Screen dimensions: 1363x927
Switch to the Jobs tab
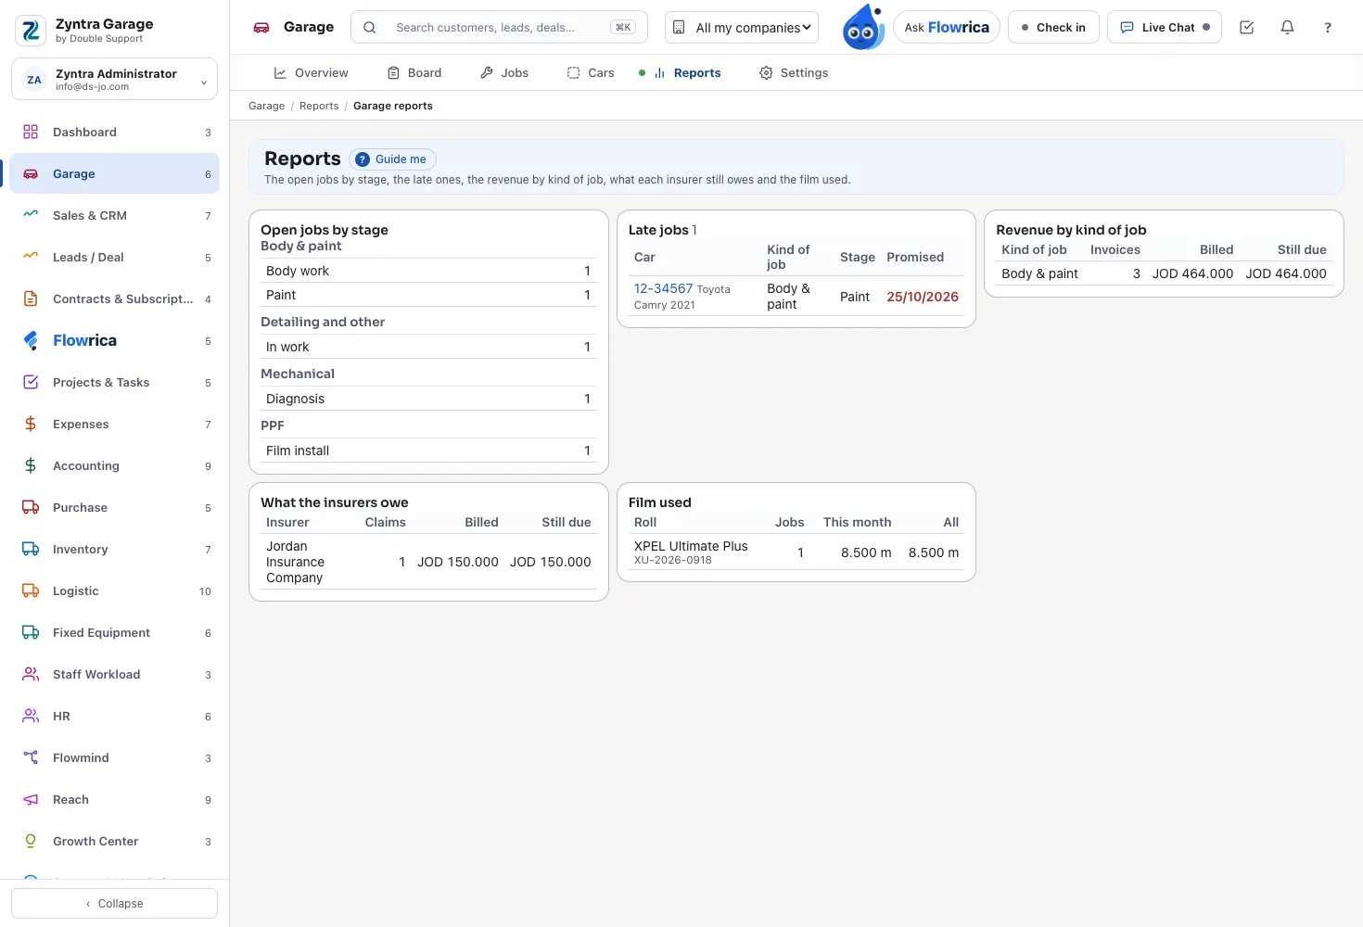[504, 72]
